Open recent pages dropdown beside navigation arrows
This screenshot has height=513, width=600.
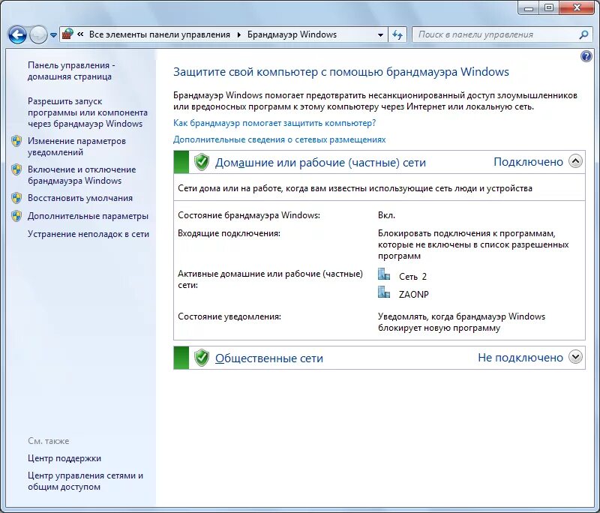(53, 35)
